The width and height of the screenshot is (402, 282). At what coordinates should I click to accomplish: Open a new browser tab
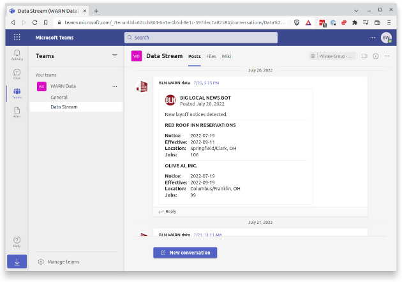[96, 11]
